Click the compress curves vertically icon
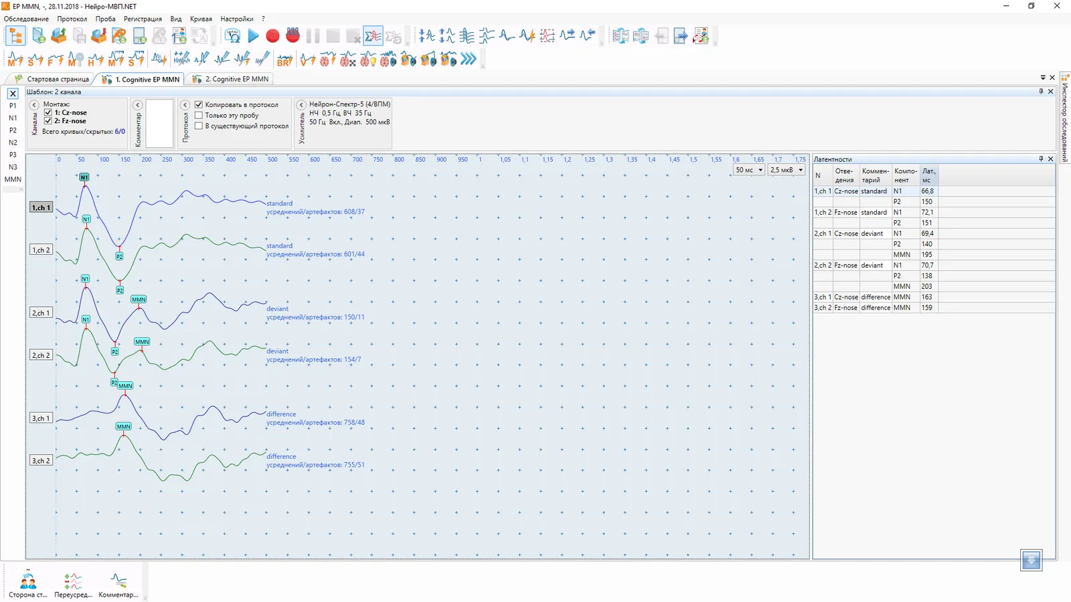Viewport: 1071px width, 602px height. click(x=427, y=36)
